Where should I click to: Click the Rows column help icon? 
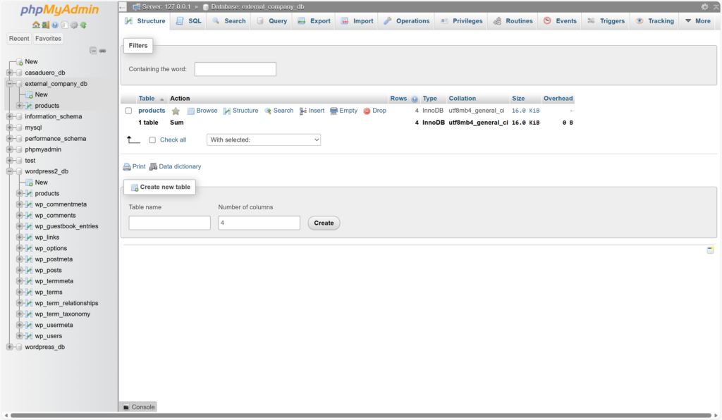pyautogui.click(x=415, y=99)
